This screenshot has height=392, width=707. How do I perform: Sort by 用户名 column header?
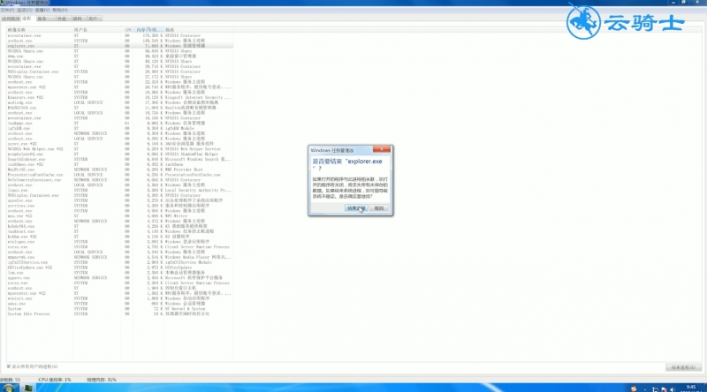coord(97,30)
